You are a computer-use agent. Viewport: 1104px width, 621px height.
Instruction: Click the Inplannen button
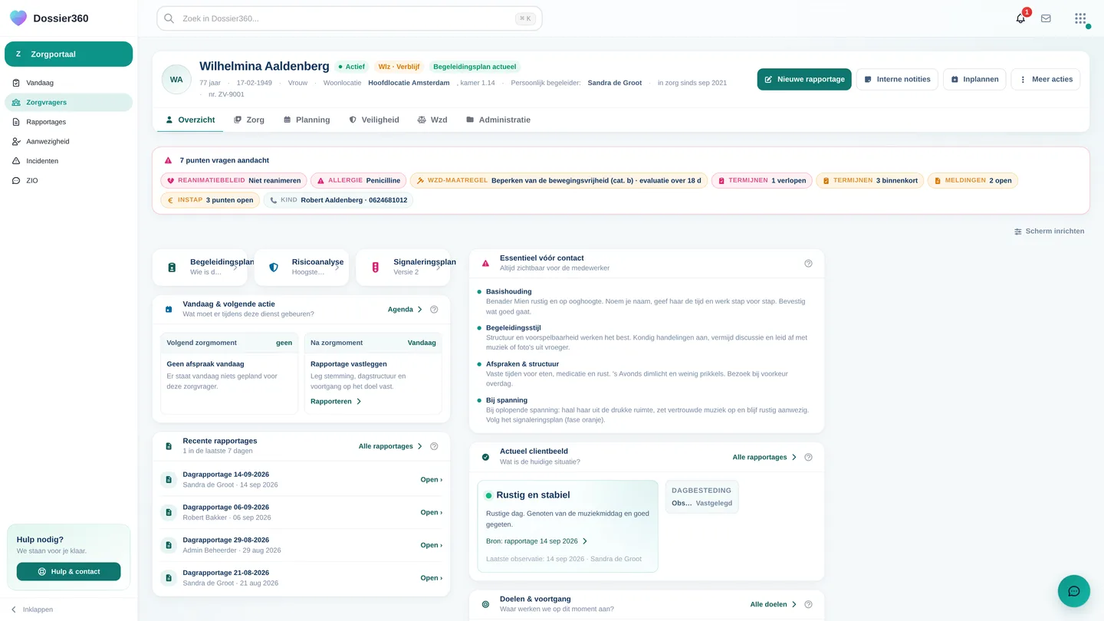(974, 79)
